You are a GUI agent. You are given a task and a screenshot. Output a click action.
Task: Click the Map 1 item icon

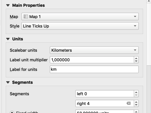point(26,17)
